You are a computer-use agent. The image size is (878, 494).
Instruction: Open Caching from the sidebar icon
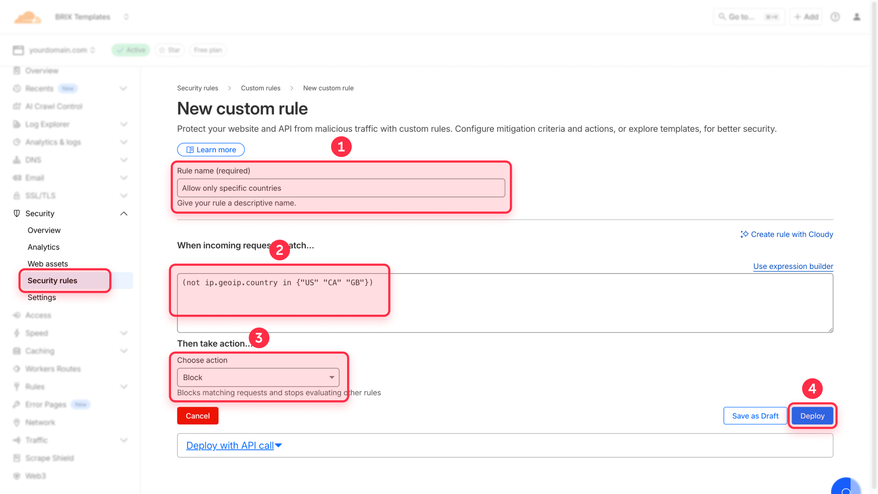16,351
